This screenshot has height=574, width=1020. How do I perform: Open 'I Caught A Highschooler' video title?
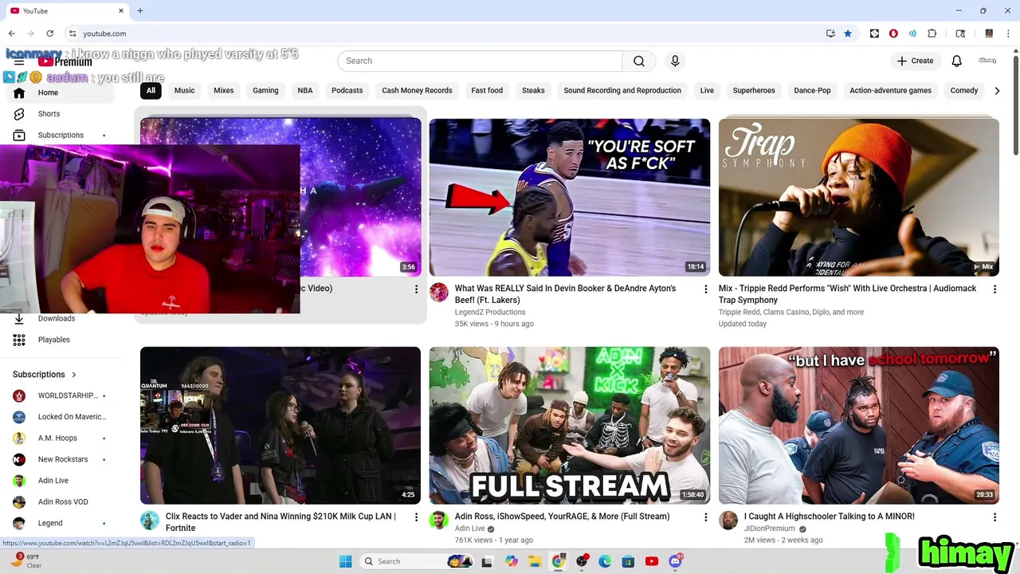pyautogui.click(x=830, y=517)
